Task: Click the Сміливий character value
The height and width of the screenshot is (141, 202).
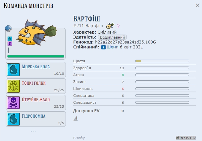Action: click(x=107, y=32)
